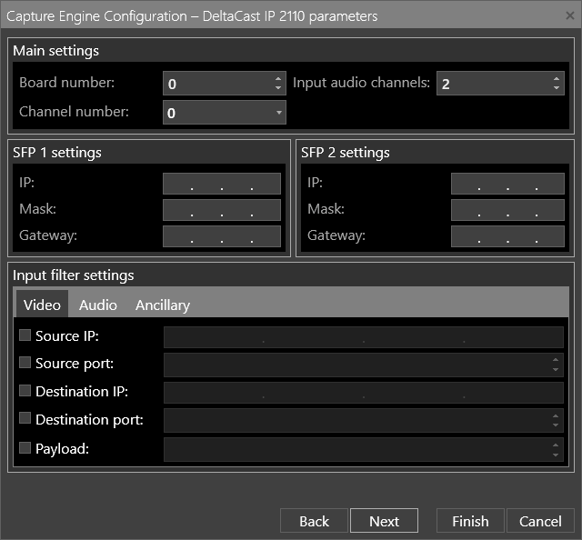Click the 'SFP 2 settings' heading
Viewport: 582px width, 540px height.
(346, 153)
